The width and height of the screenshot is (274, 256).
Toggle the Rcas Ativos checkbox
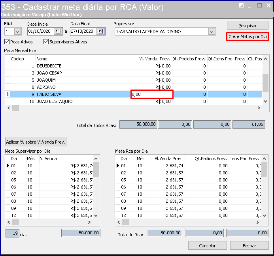[7, 42]
